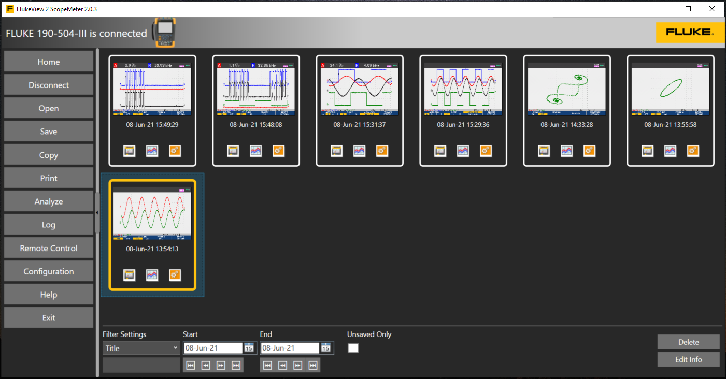This screenshot has height=379, width=726.
Task: Open the Title filter dropdown
Action: 141,347
